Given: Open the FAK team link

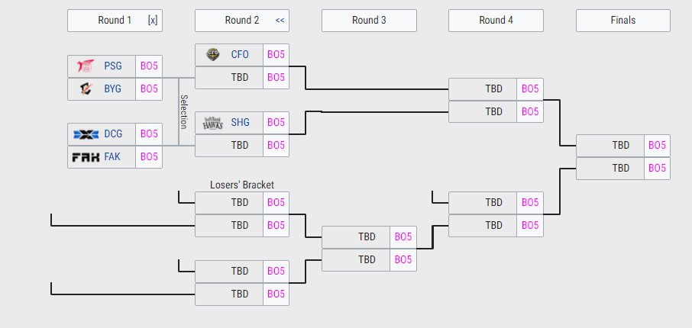Looking at the screenshot, I should pyautogui.click(x=112, y=157).
